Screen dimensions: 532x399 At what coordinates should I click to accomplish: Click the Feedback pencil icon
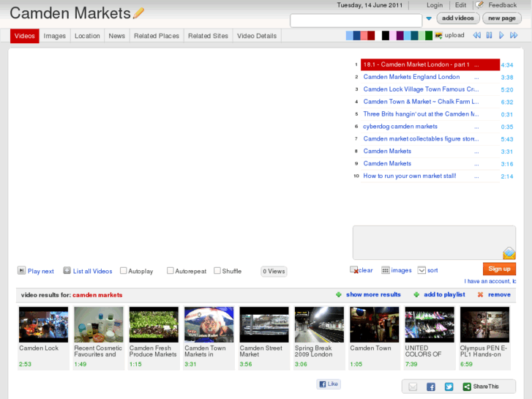click(479, 4)
